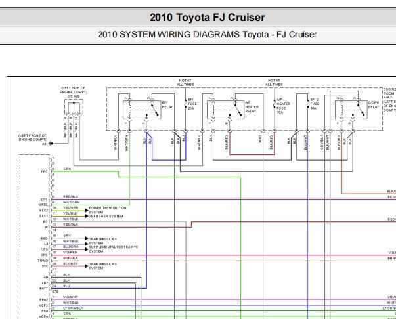Click the THWO pin label
This screenshot has width=396, height=319.
point(43,261)
